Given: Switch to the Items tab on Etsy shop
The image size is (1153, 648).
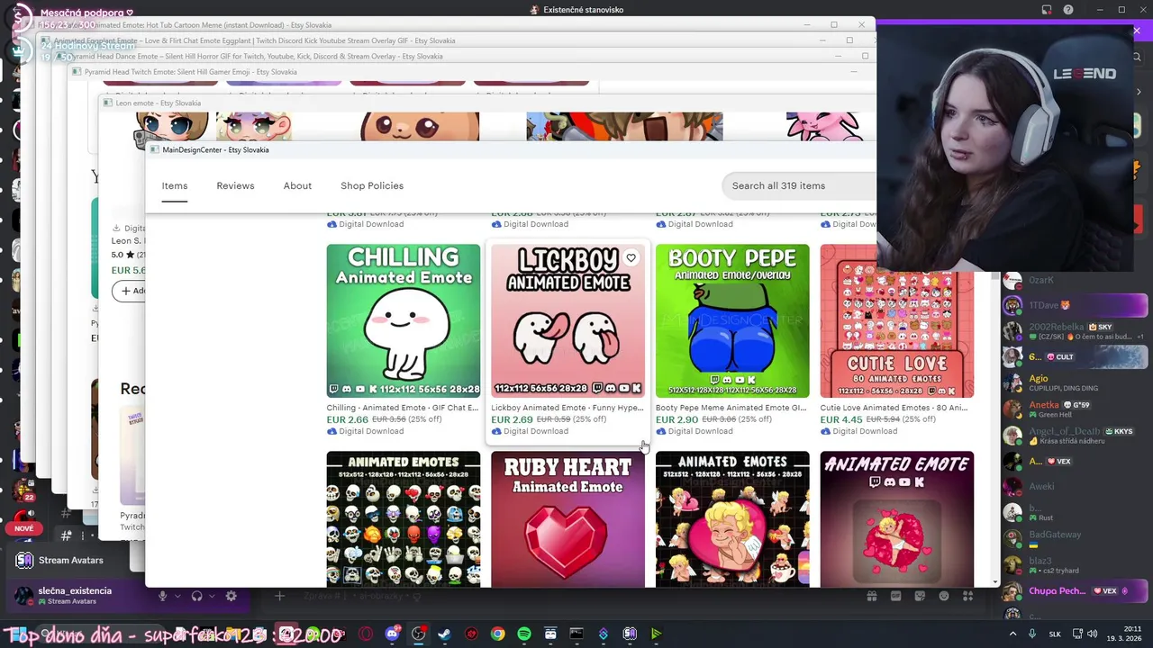Looking at the screenshot, I should (175, 185).
